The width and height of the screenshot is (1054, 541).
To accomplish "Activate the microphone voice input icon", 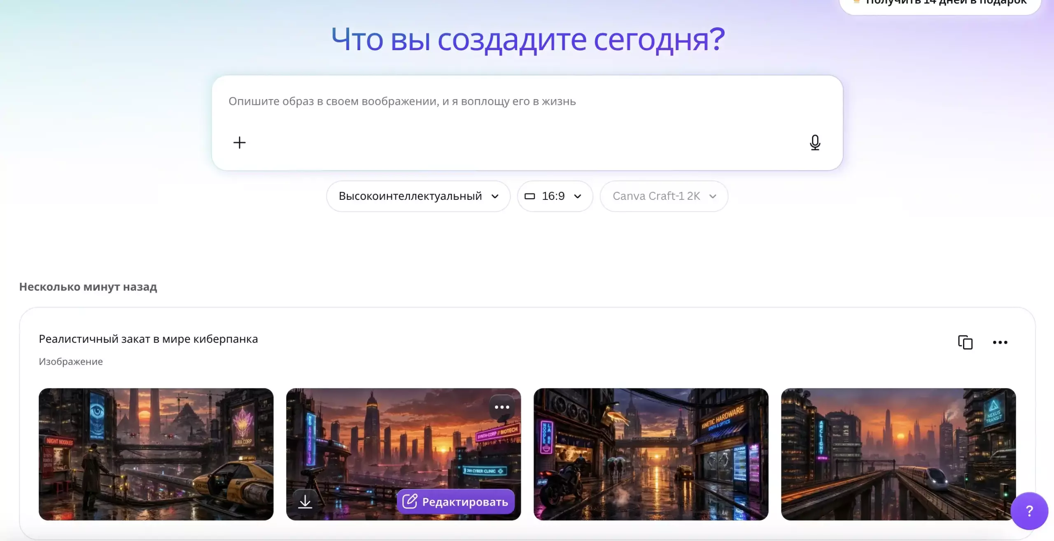I will point(815,143).
